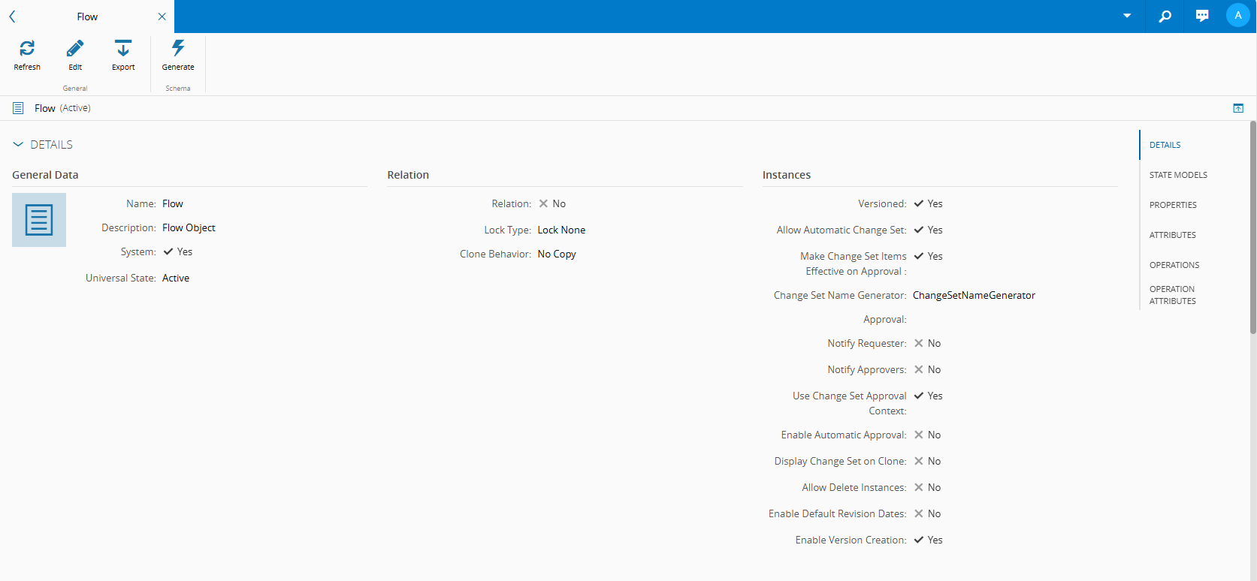Generate the schema with the lightning icon
The height and width of the screenshot is (581, 1257).
178,48
